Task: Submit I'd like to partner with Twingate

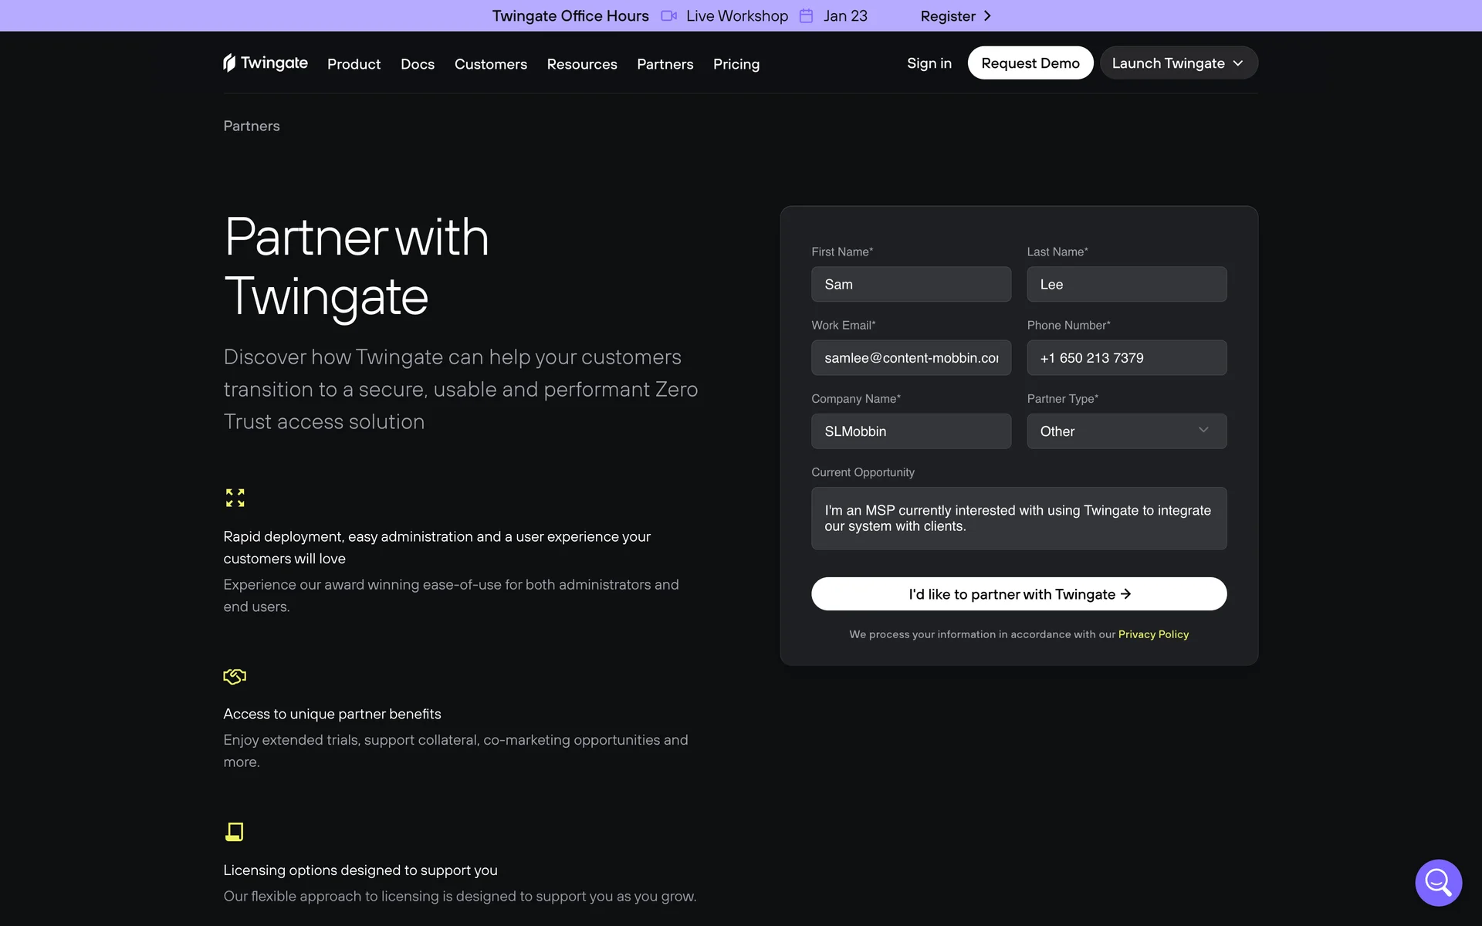Action: 1018,594
